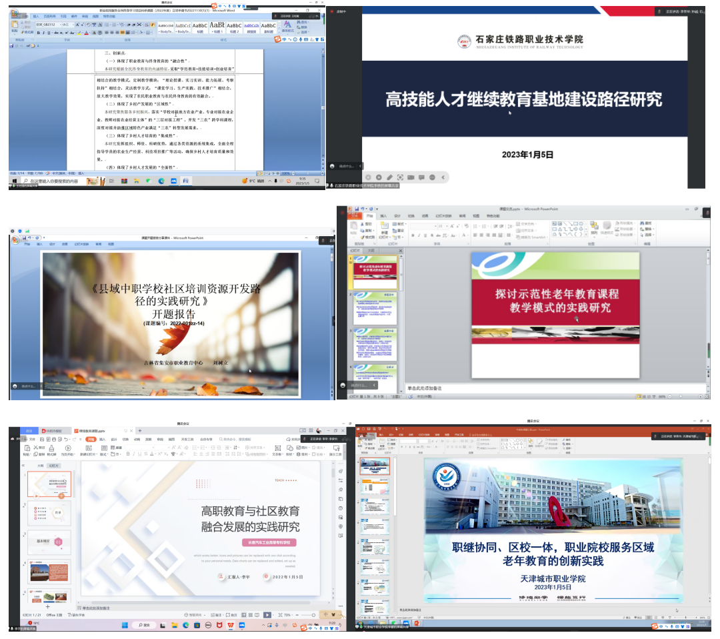
Task: Click Bold in the Word ribbon
Action: (39, 32)
